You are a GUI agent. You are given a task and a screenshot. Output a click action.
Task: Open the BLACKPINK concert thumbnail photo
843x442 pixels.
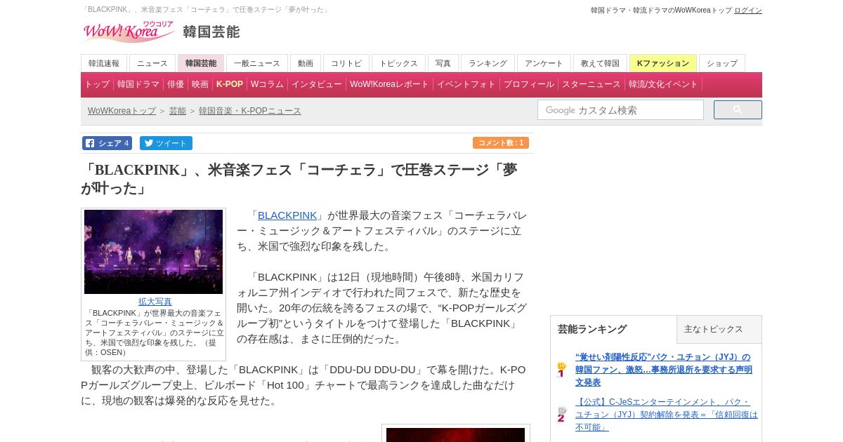click(x=153, y=252)
